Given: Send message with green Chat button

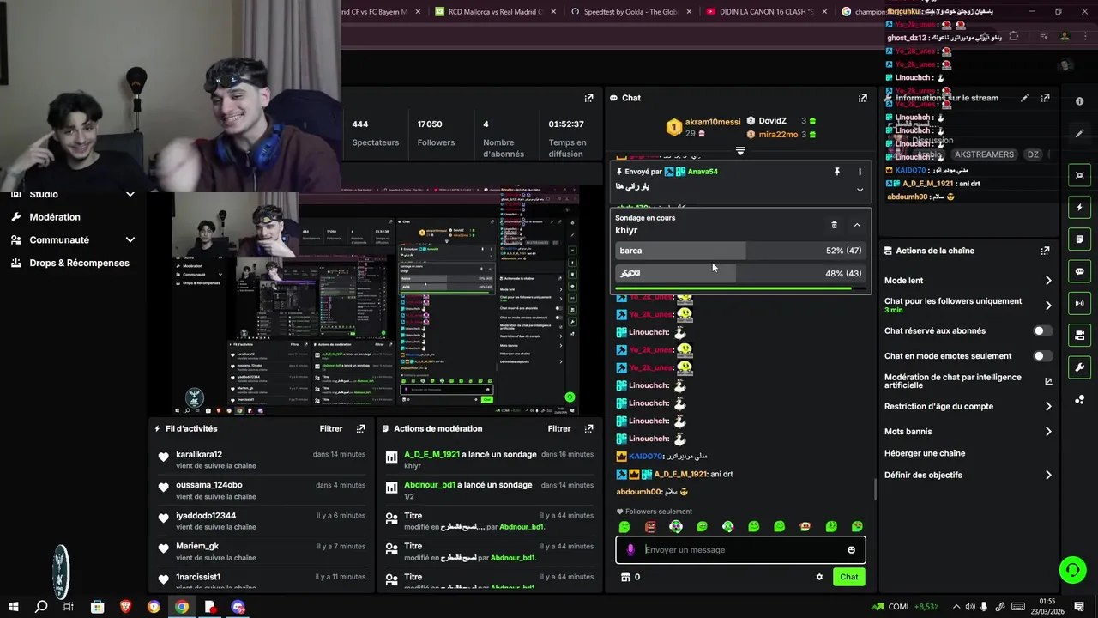Looking at the screenshot, I should [x=848, y=577].
